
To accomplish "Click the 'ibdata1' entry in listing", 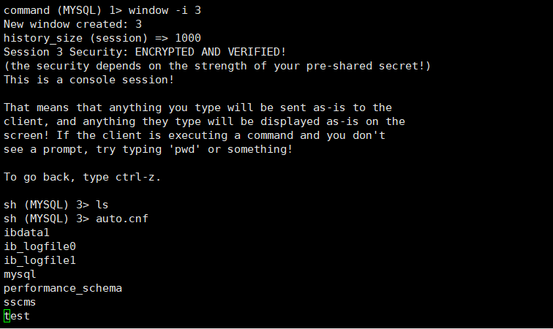I will [x=27, y=232].
